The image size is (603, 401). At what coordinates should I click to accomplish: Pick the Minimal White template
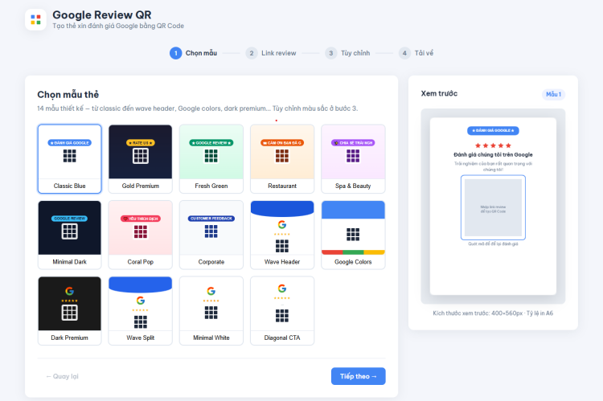[x=211, y=311]
